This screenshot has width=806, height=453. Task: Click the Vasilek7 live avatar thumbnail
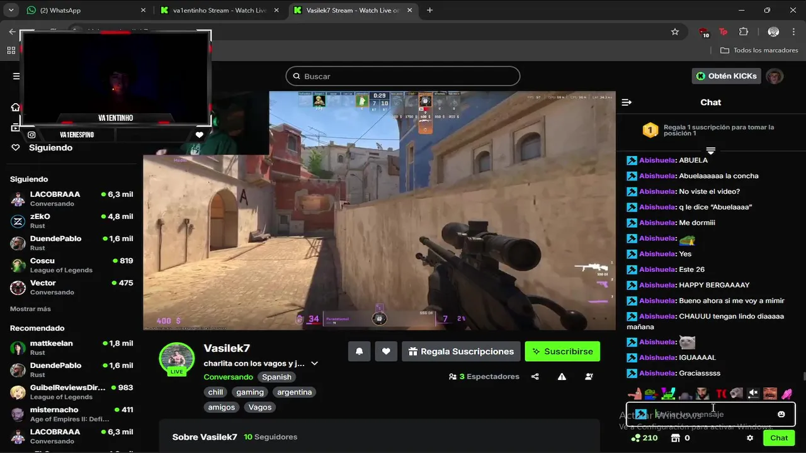(x=177, y=359)
